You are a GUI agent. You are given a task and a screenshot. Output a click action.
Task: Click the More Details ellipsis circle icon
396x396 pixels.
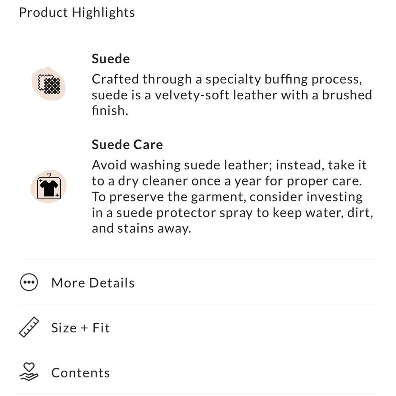(x=29, y=282)
